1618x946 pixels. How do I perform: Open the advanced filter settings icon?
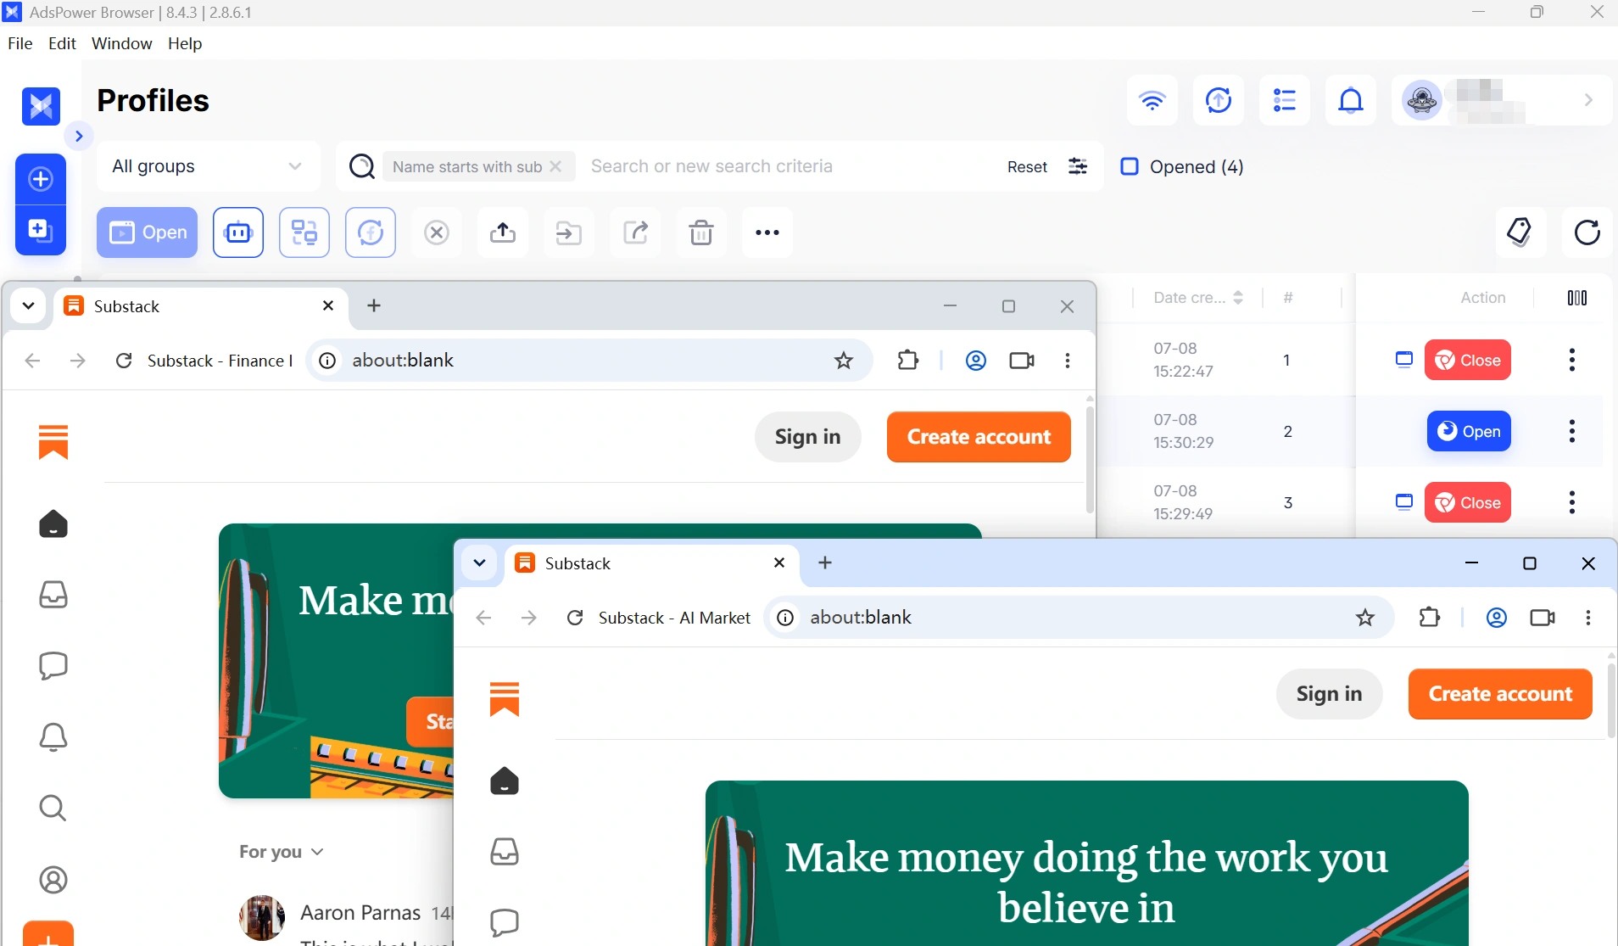[1078, 166]
